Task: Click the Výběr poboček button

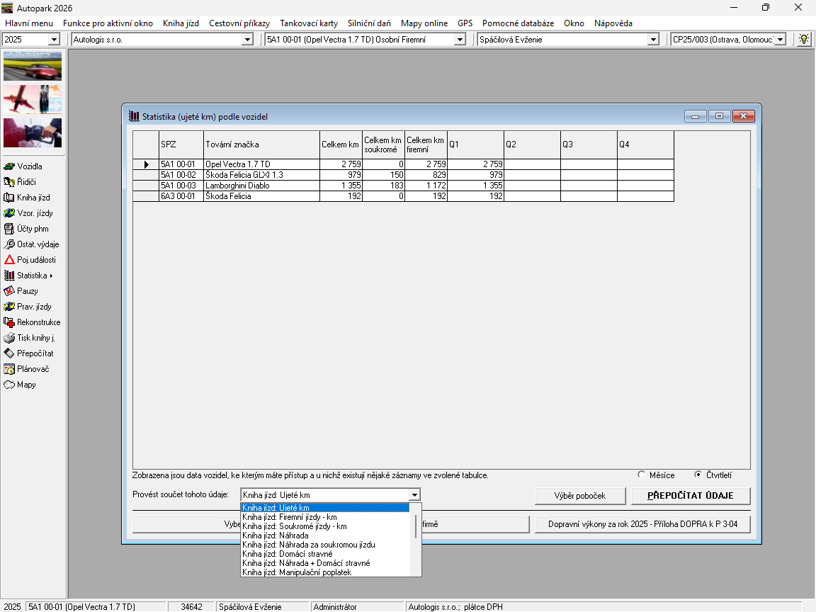Action: pyautogui.click(x=579, y=496)
